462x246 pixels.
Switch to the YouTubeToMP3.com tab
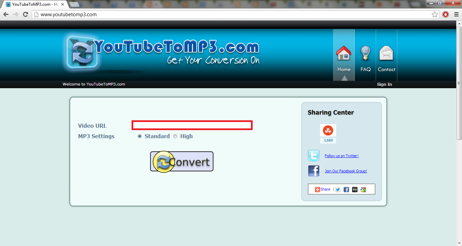tap(34, 4)
